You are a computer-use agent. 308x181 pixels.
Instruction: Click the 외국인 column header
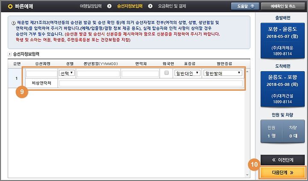coord(169,64)
